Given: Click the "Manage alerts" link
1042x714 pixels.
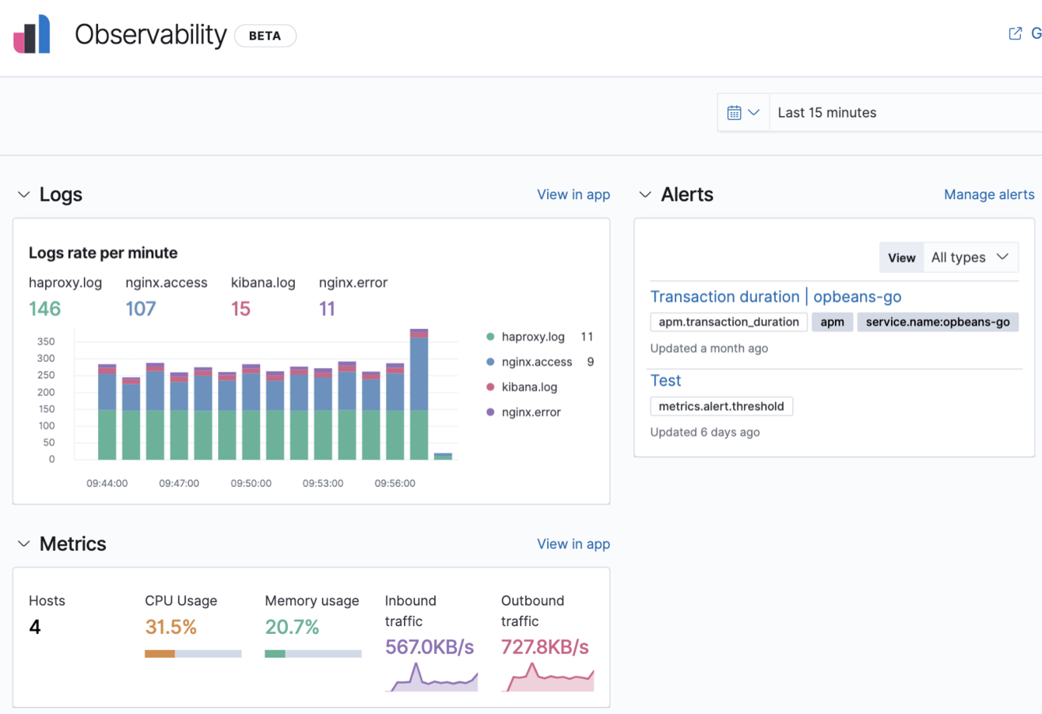Looking at the screenshot, I should [988, 194].
